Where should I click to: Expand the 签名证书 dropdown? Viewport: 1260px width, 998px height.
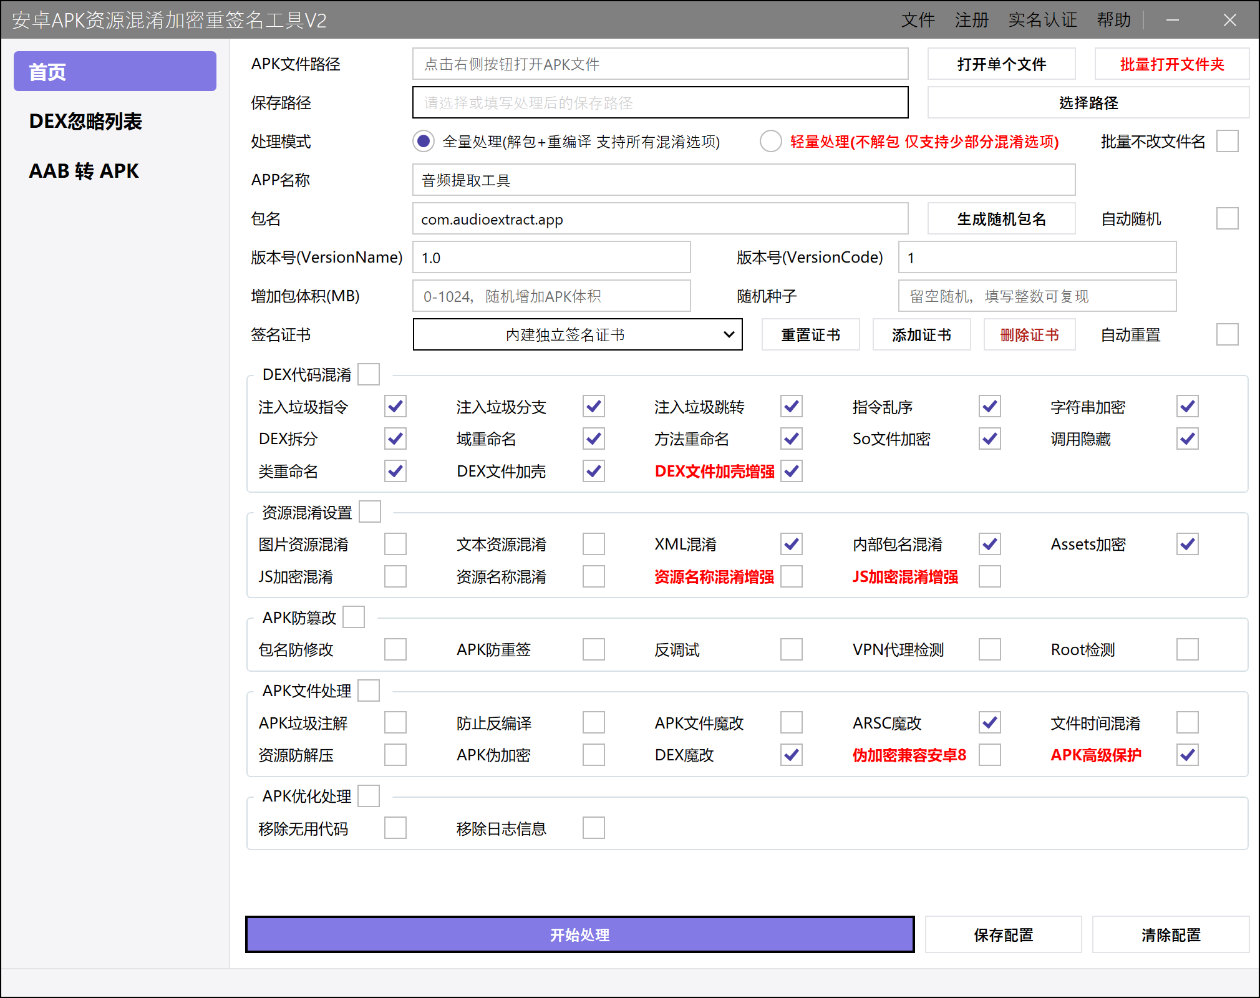[578, 335]
